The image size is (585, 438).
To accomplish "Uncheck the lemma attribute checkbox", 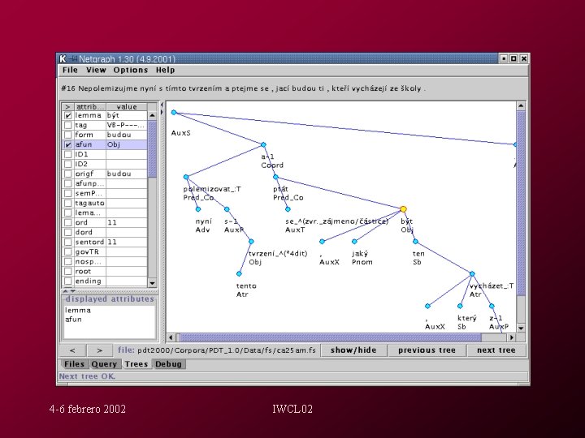I will click(68, 115).
